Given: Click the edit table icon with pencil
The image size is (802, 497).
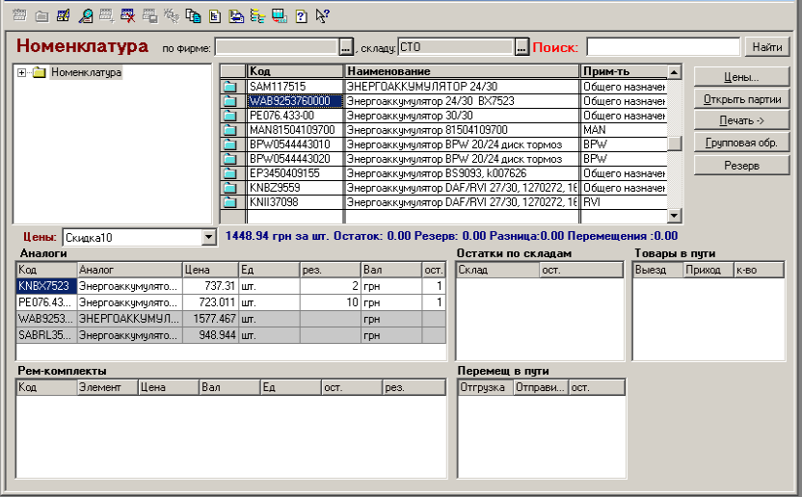Looking at the screenshot, I should click(x=64, y=15).
